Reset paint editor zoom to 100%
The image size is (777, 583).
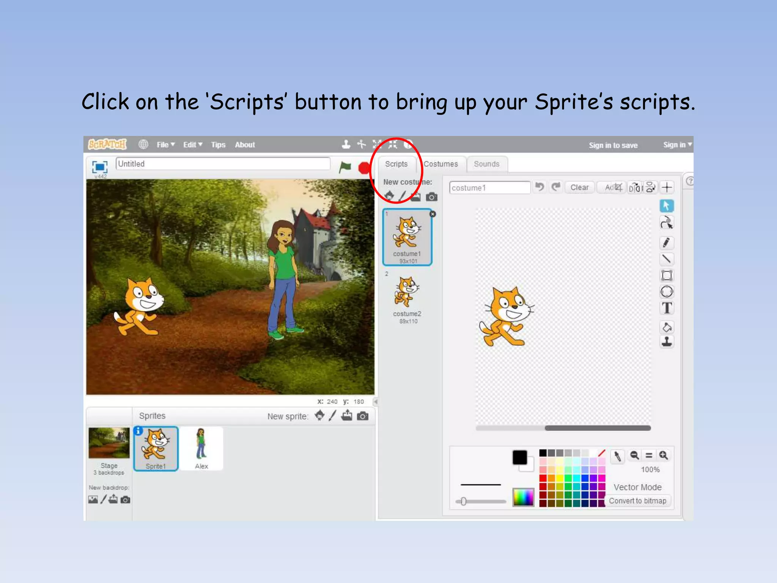pos(649,455)
